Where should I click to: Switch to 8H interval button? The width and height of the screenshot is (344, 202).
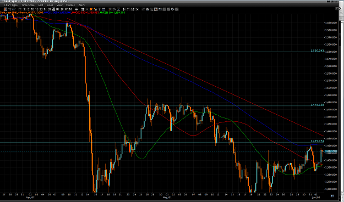coord(57,9)
